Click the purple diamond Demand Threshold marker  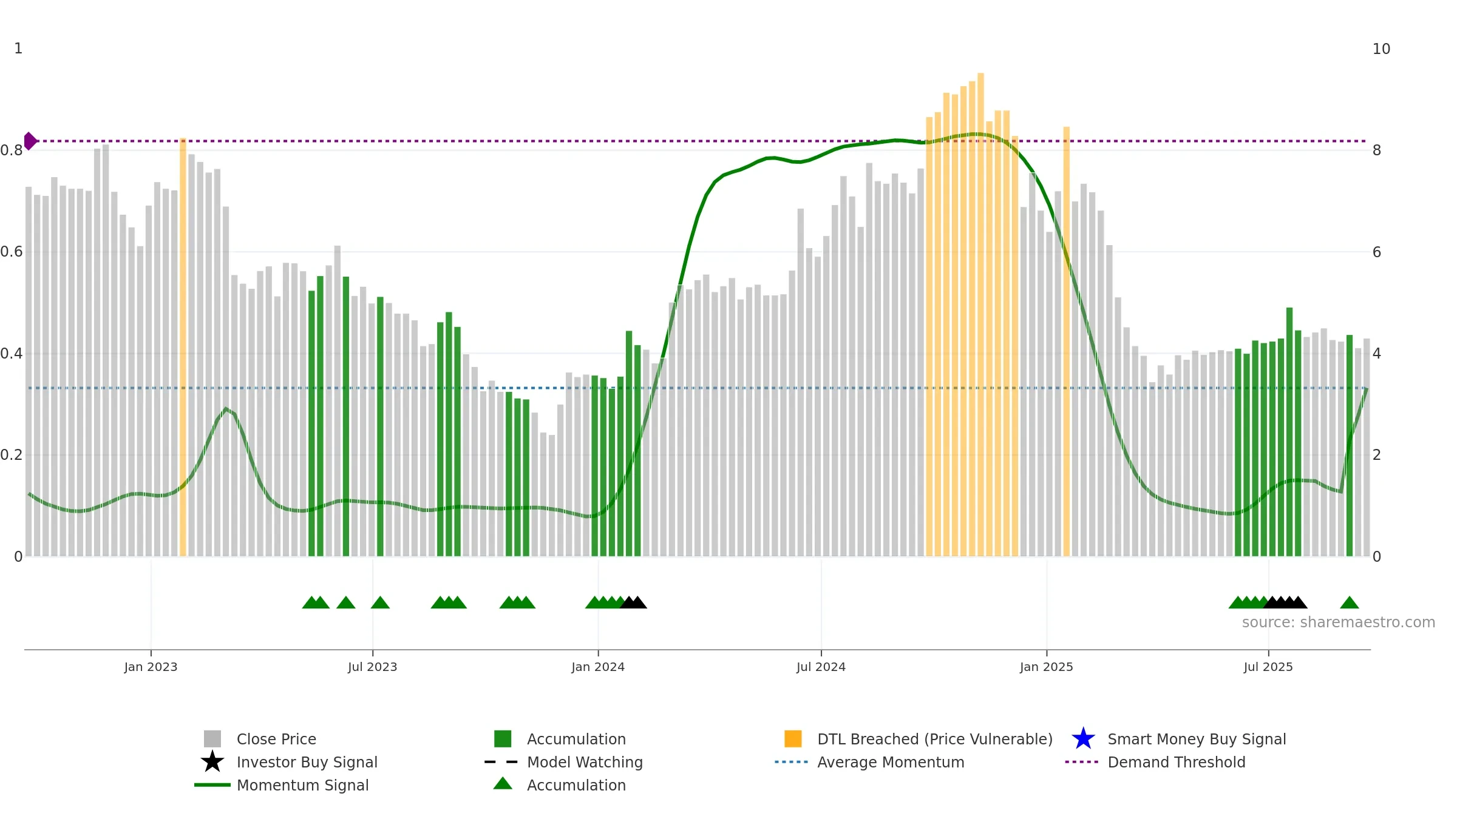30,141
